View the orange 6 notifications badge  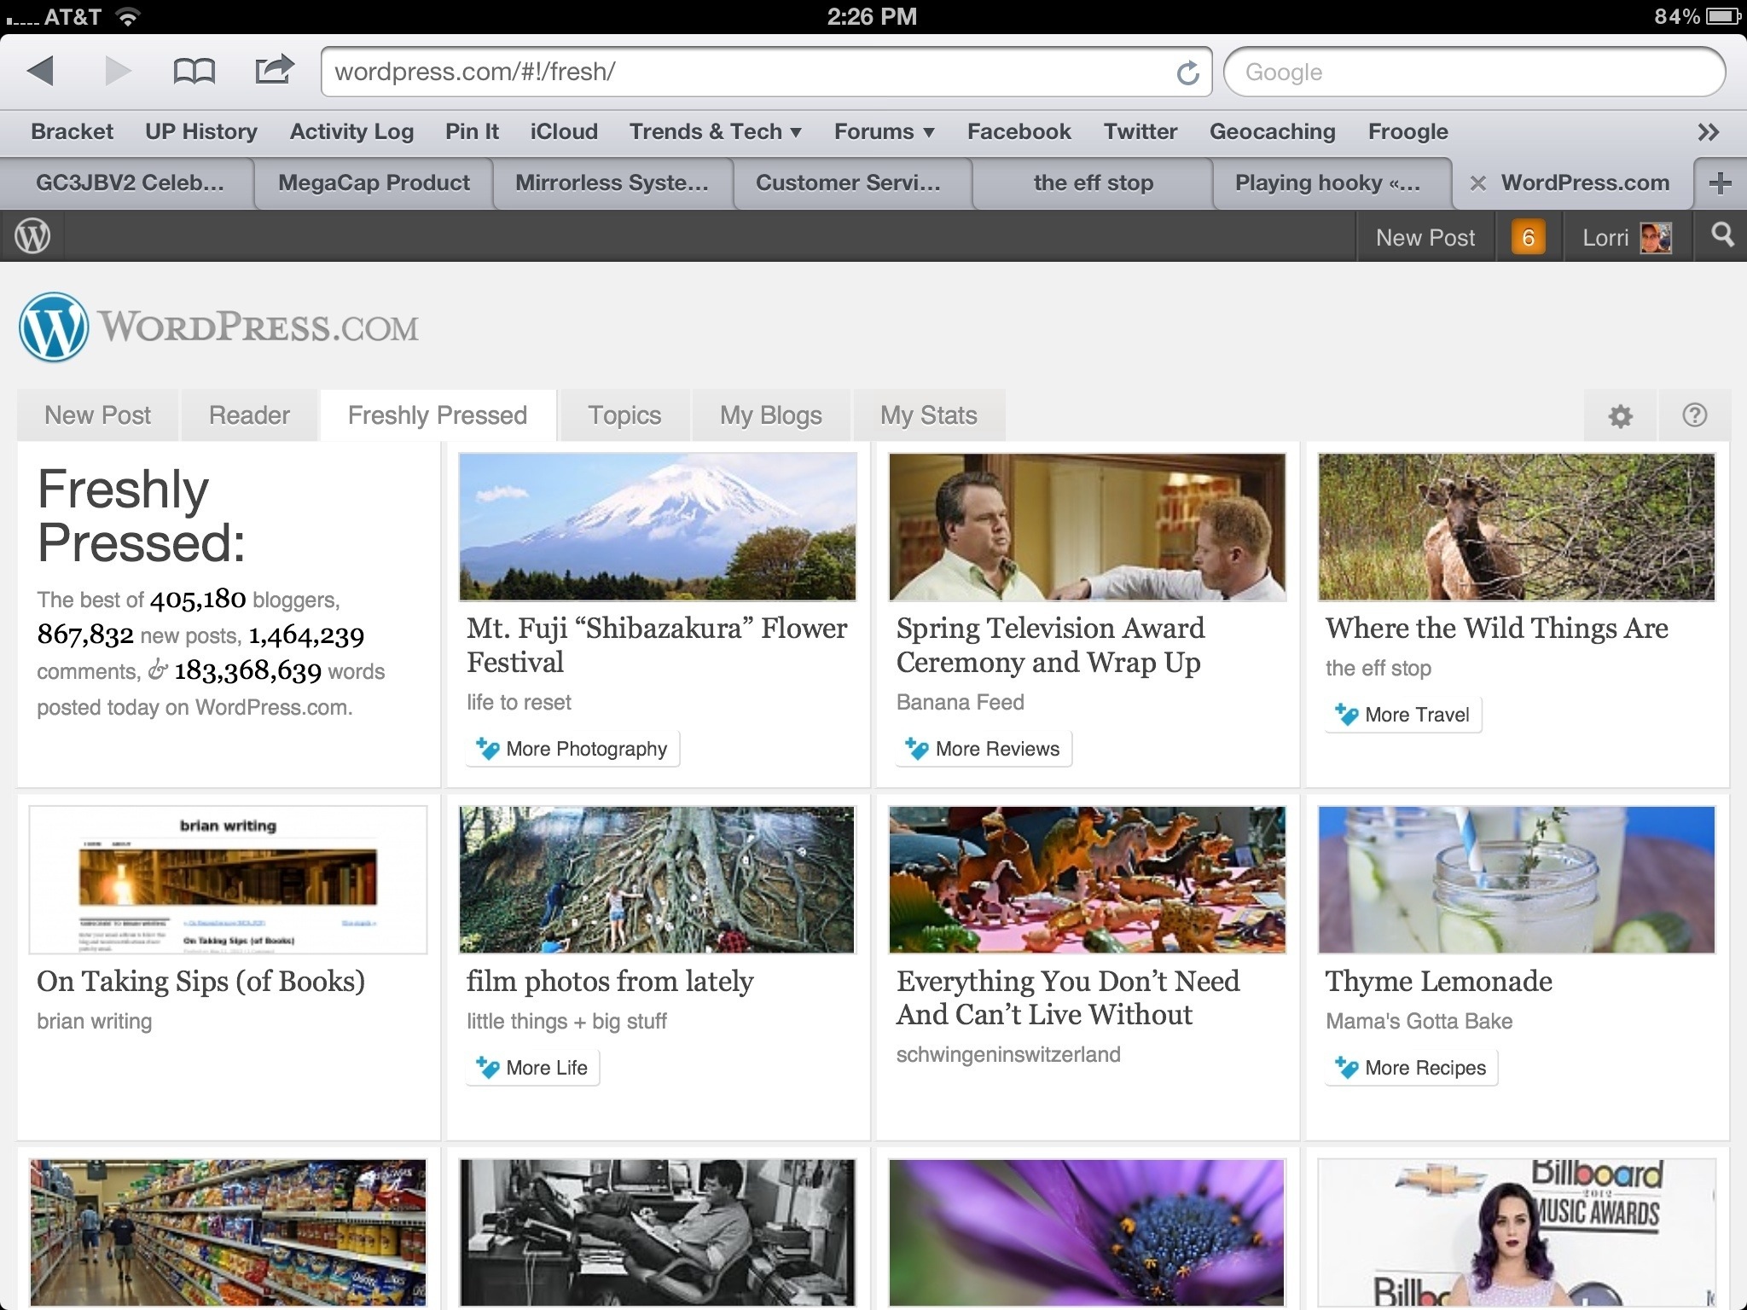[1528, 237]
